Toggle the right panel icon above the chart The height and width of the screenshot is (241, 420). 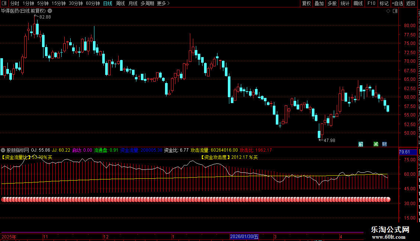coord(395,11)
